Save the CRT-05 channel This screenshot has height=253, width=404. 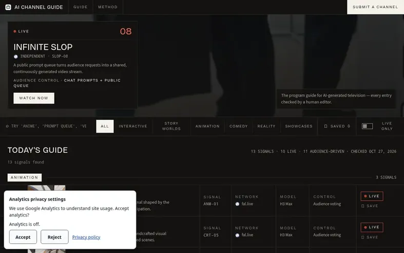pyautogui.click(x=370, y=237)
